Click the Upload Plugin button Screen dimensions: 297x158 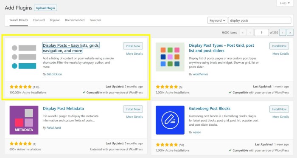coord(45,8)
